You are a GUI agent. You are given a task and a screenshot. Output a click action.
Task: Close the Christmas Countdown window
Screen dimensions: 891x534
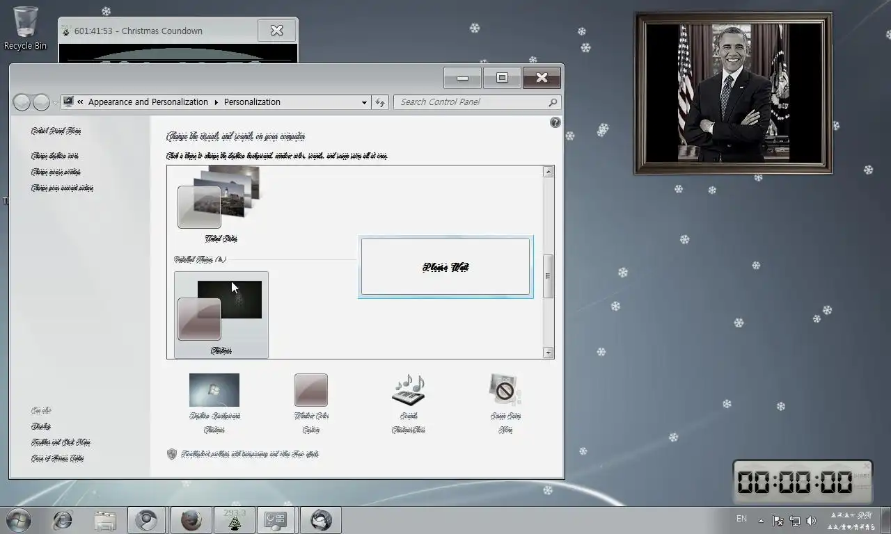(x=276, y=30)
